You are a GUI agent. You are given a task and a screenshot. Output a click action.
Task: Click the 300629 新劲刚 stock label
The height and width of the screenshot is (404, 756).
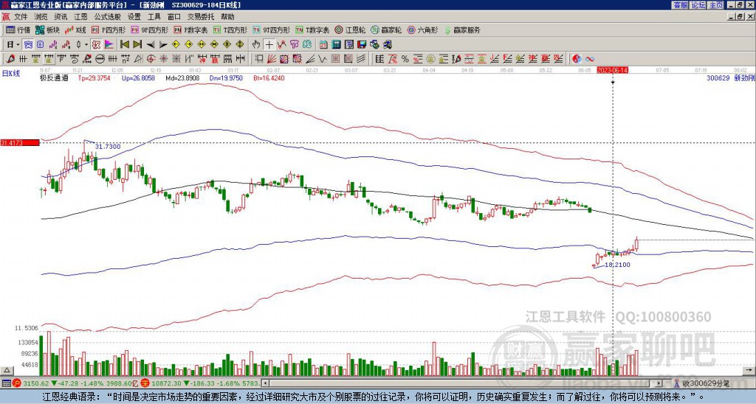(729, 77)
